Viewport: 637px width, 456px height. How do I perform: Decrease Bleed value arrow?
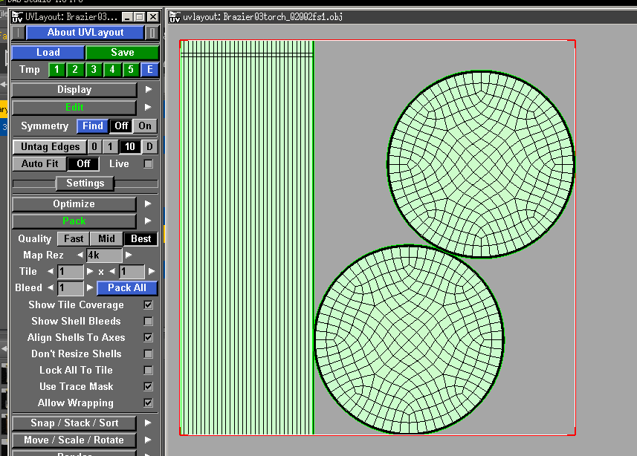click(51, 287)
